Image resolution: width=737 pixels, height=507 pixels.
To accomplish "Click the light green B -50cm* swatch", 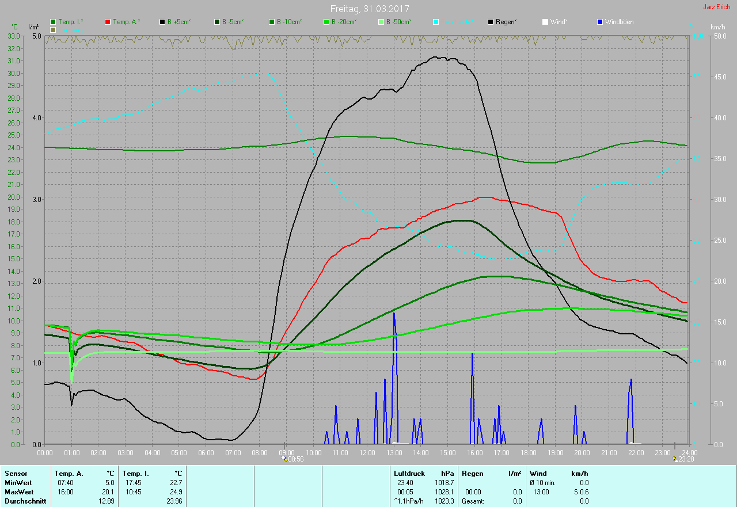I will tap(381, 22).
